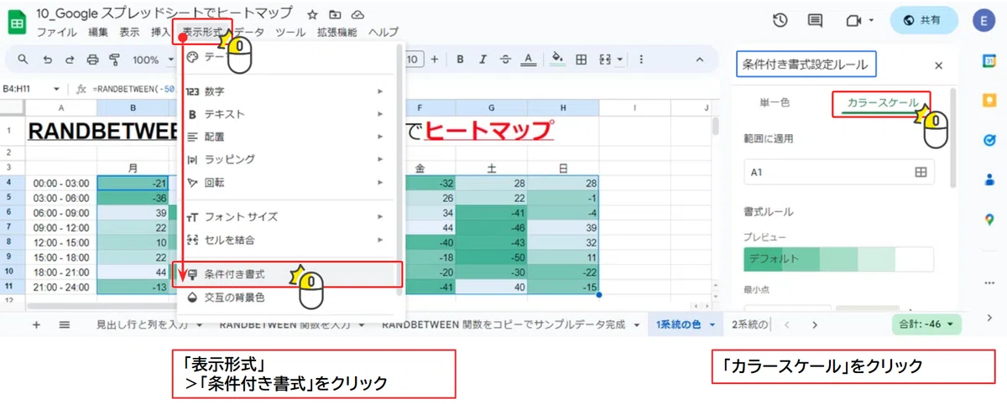Open the comments panel icon

tap(815, 20)
